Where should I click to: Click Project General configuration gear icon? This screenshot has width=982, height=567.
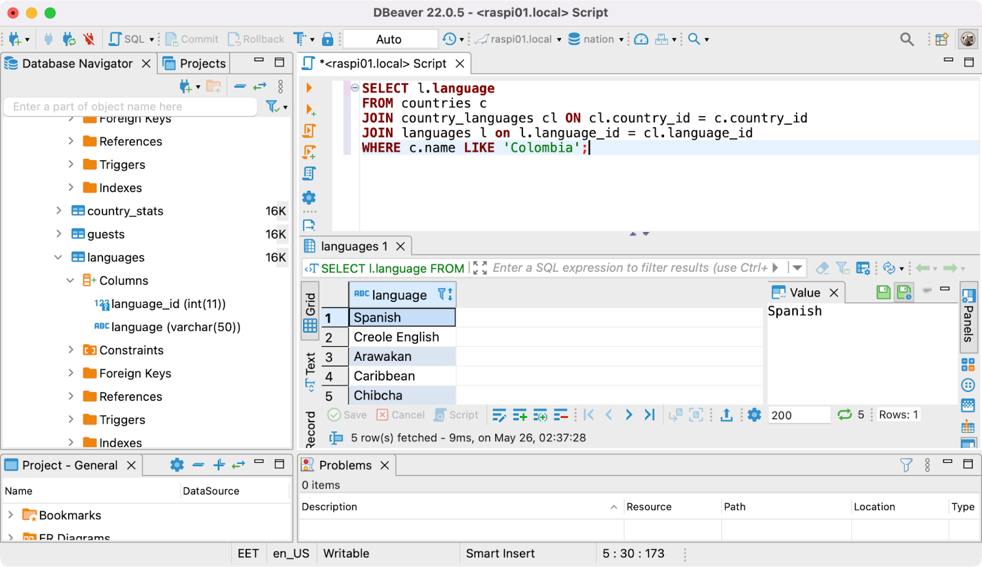177,465
